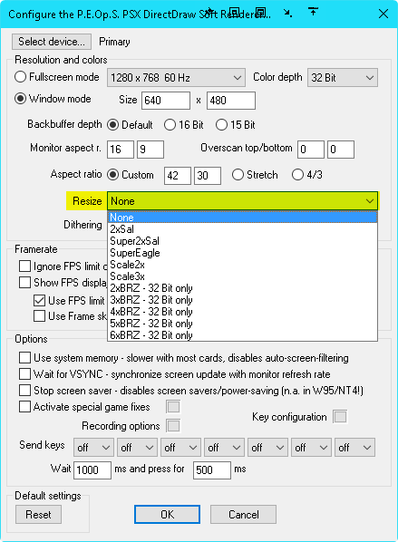Click the up-arrow-to-bar icon in title bar

(313, 12)
